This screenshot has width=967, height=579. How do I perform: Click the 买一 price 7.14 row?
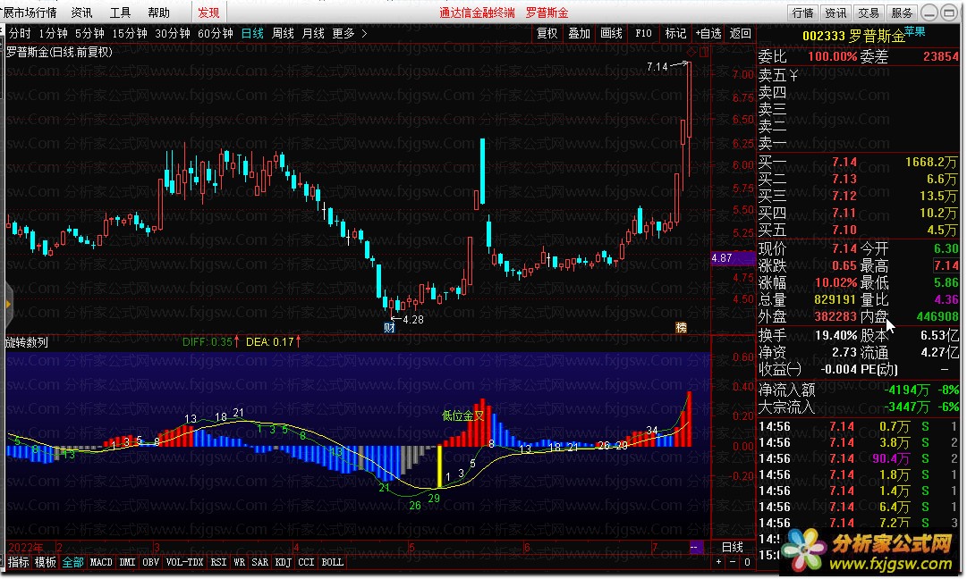(858, 162)
